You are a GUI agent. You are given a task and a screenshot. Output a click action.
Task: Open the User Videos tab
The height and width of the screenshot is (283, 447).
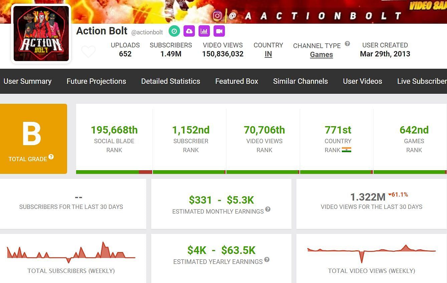(x=363, y=81)
